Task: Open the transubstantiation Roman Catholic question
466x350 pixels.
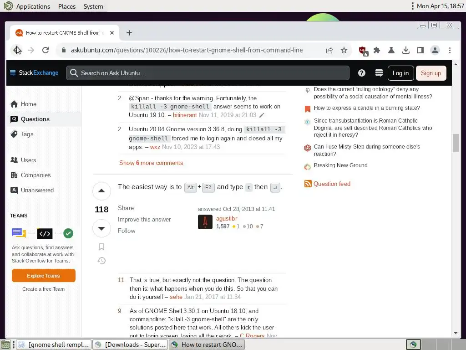Action: [x=373, y=128]
